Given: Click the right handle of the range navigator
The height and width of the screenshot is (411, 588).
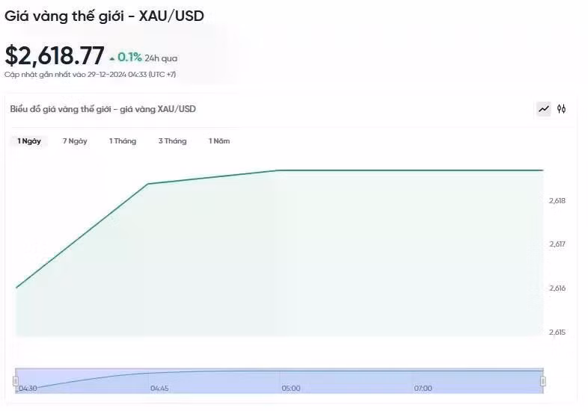Looking at the screenshot, I should click(542, 381).
